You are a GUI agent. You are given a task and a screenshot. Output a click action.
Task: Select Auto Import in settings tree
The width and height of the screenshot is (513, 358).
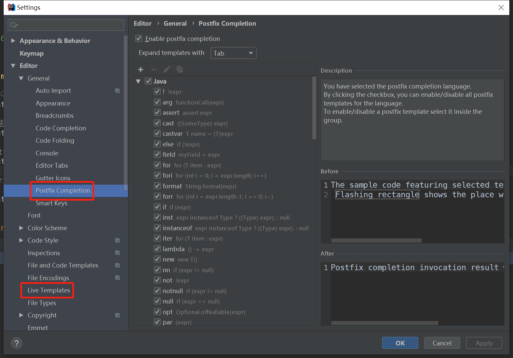pyautogui.click(x=53, y=90)
